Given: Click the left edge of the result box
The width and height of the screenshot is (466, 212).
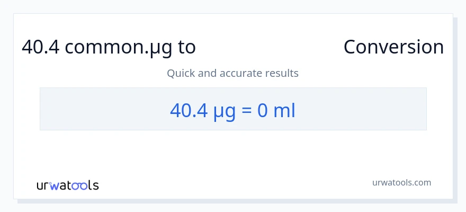Looking at the screenshot, I should [42, 109].
